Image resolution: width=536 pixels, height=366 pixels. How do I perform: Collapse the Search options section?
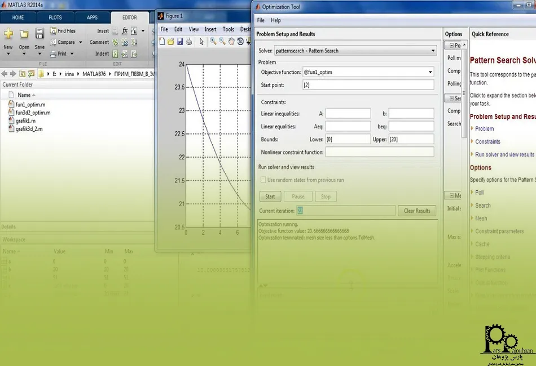coord(451,98)
